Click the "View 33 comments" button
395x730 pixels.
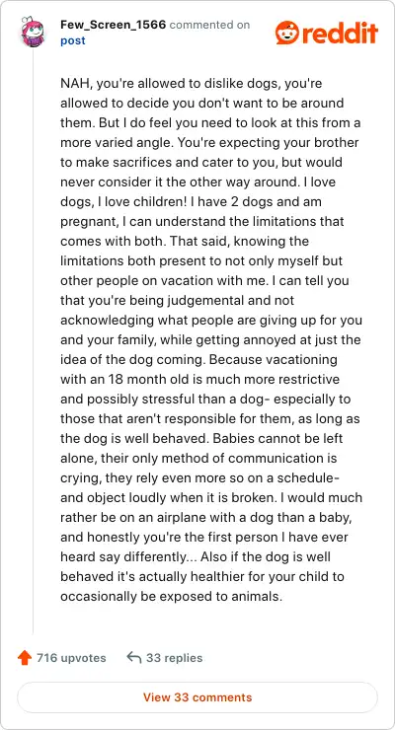tap(197, 697)
